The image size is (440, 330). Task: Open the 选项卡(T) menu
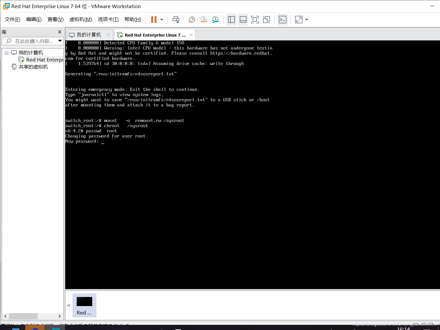pyautogui.click(x=108, y=19)
